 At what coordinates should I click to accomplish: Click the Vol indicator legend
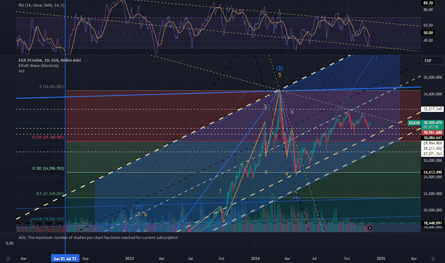tap(21, 71)
